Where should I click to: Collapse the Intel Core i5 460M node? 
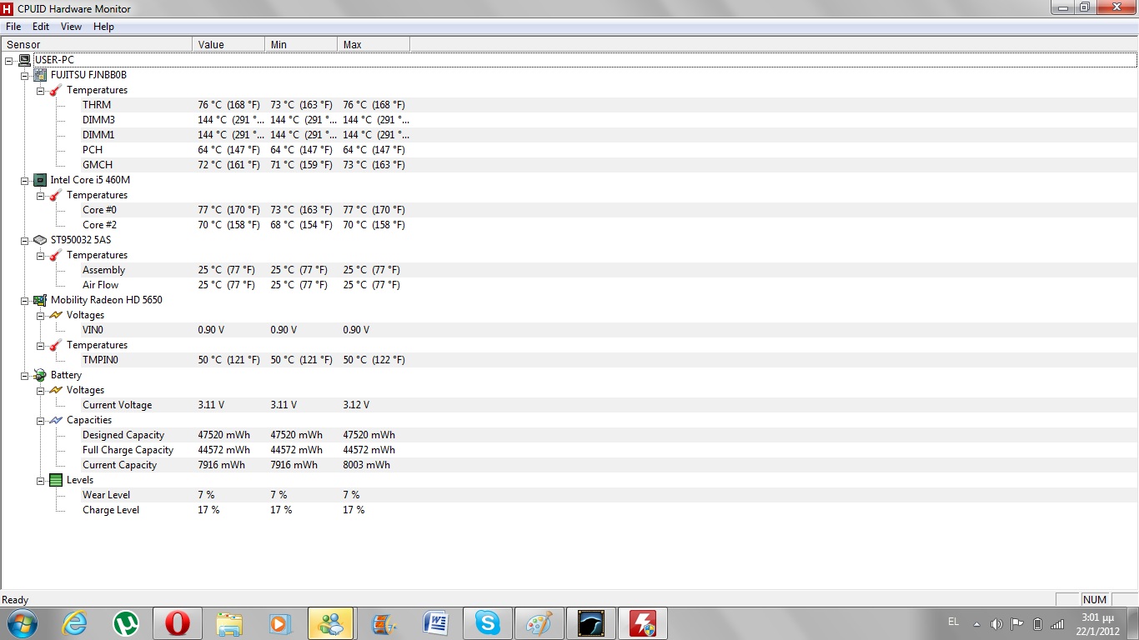pyautogui.click(x=24, y=180)
